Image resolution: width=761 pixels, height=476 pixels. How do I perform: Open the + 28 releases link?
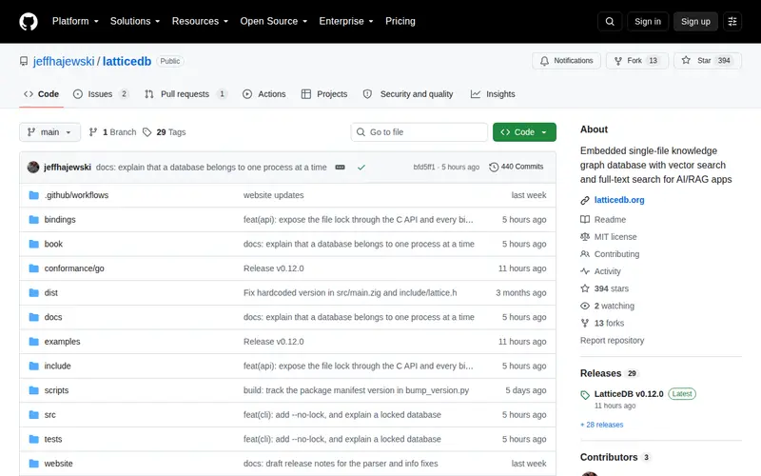[602, 425]
